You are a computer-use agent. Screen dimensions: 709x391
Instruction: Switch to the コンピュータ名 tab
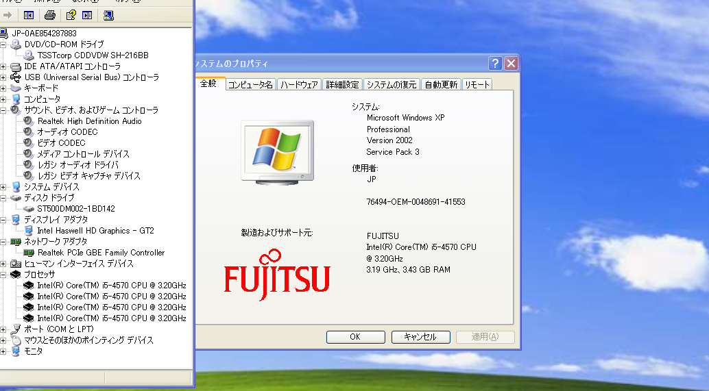[250, 85]
